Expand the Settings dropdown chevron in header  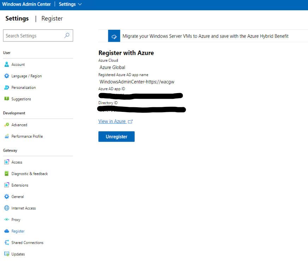tap(80, 4)
